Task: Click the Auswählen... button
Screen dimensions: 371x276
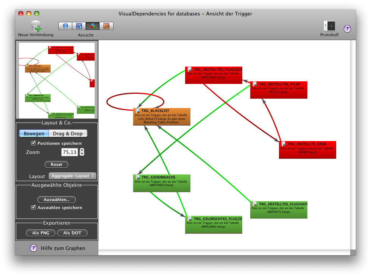Action: (x=56, y=200)
